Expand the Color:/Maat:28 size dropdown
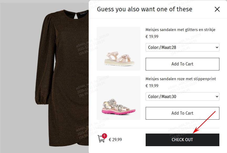The image size is (227, 153). 182,47
